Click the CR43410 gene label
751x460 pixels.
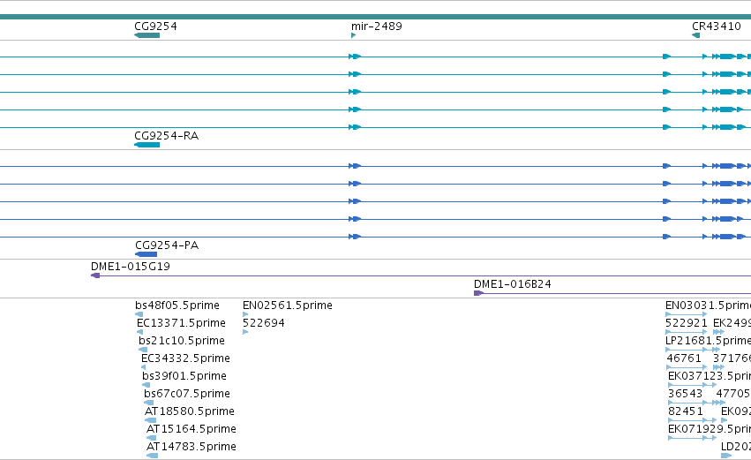[x=717, y=26]
